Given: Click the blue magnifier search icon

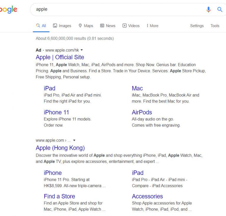Looking at the screenshot, I should click(220, 9).
